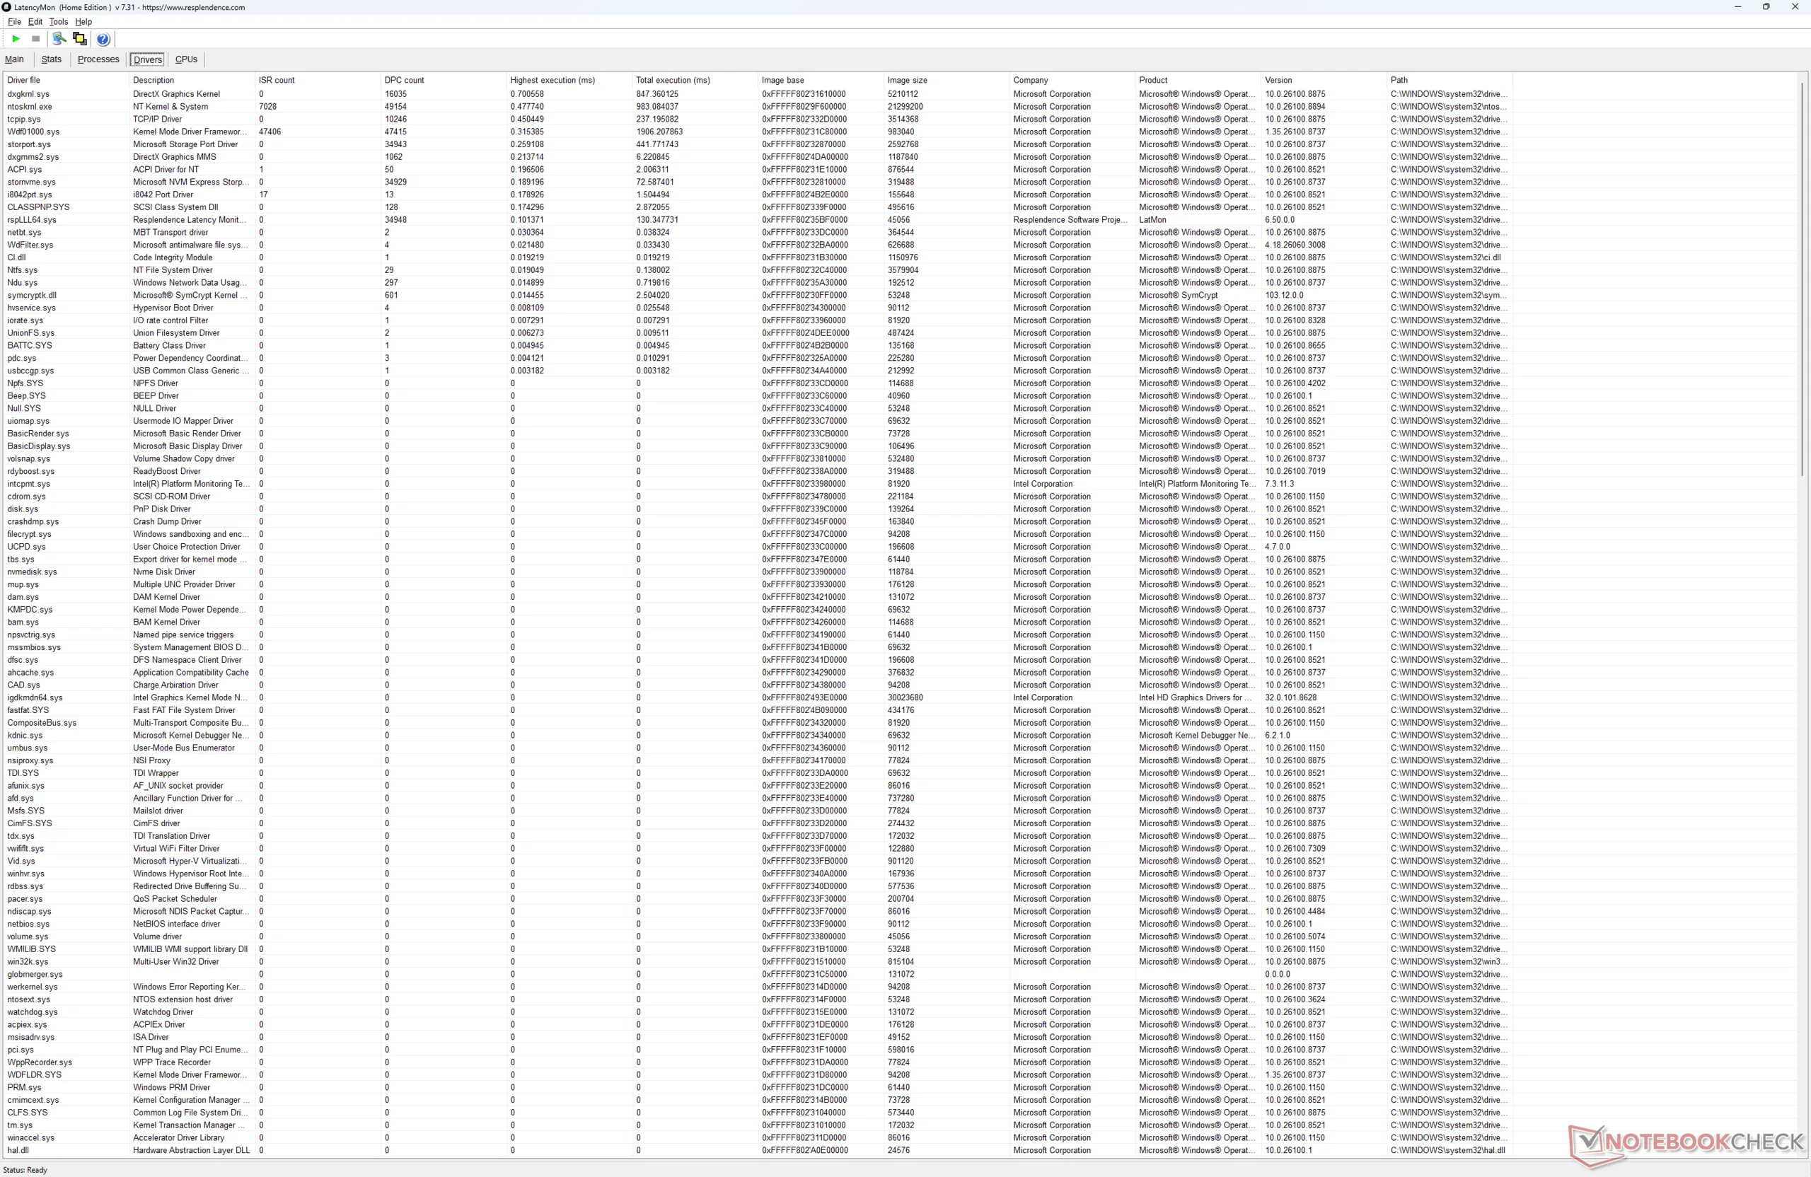1811x1177 pixels.
Task: Select the tcpip.sys driver entry
Action: [x=758, y=120]
